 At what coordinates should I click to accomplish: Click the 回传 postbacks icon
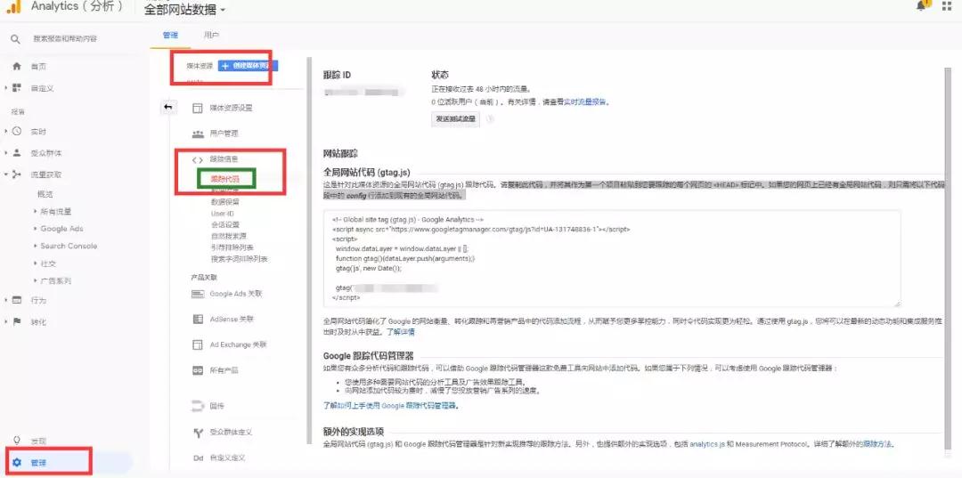tap(198, 406)
